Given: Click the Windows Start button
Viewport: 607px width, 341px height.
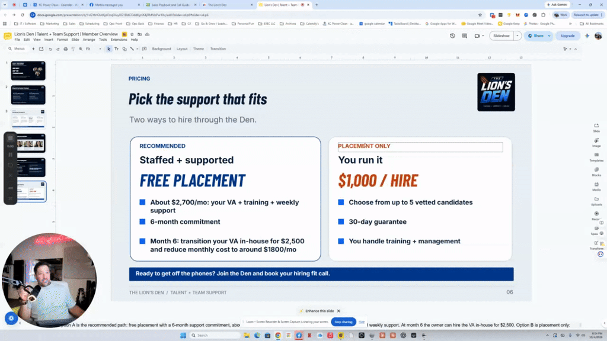Looking at the screenshot, I should point(183,335).
